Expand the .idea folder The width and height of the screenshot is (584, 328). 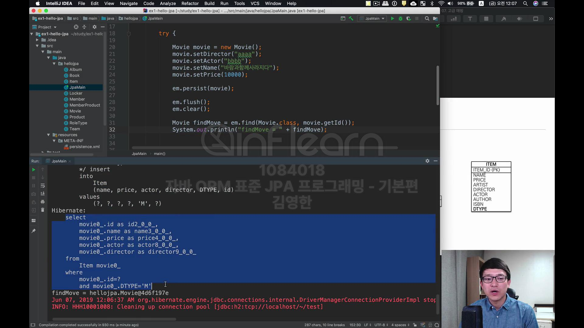pos(37,40)
